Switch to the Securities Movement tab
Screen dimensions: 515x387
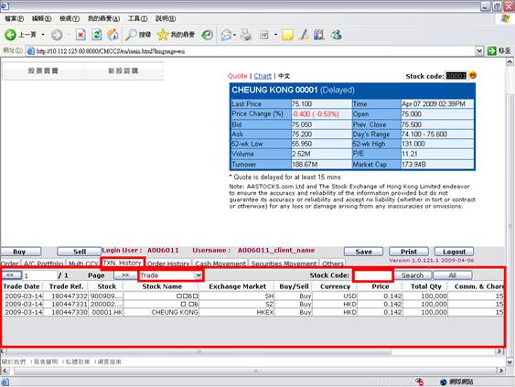[x=284, y=263]
